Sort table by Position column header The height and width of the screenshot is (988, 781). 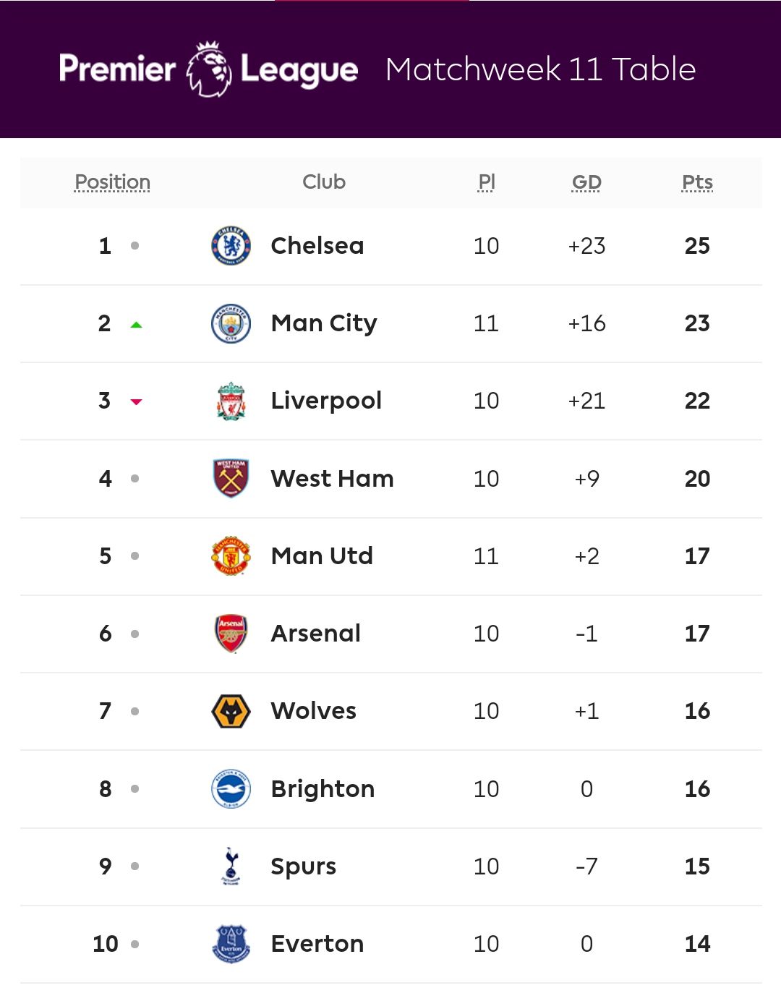point(113,182)
